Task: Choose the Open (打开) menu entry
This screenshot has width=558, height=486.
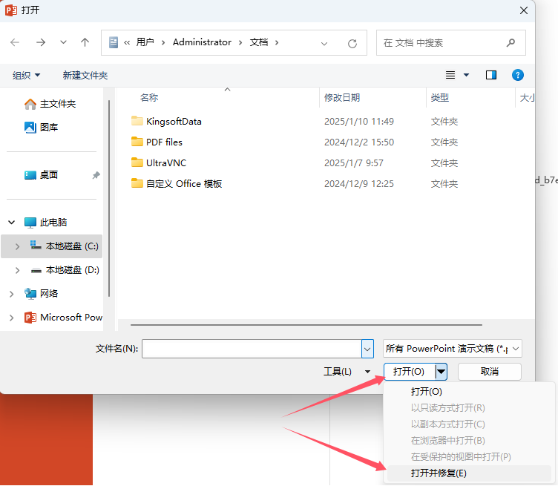Action: click(x=427, y=391)
